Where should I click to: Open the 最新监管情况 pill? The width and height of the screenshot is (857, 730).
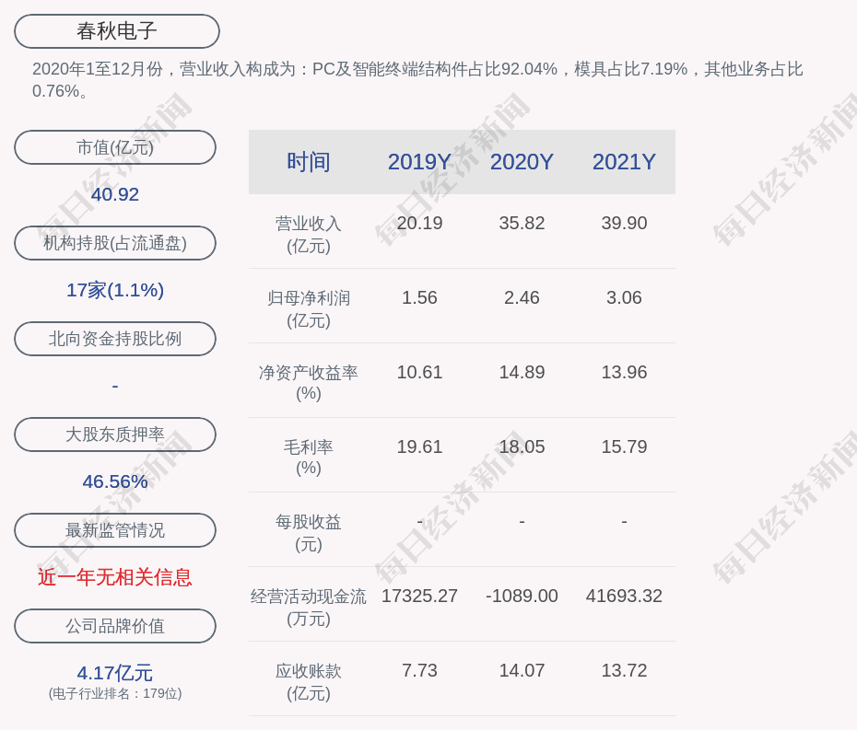[115, 530]
